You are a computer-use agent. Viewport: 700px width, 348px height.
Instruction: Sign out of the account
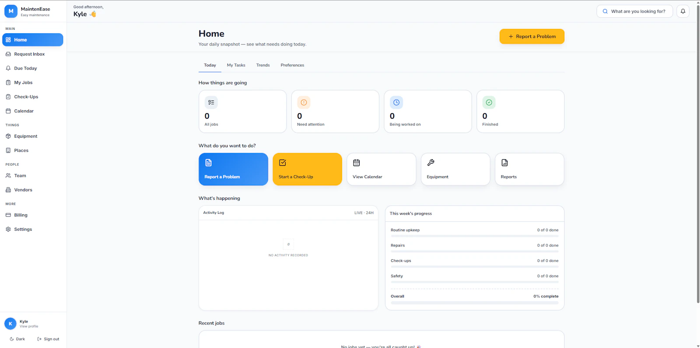(x=48, y=339)
